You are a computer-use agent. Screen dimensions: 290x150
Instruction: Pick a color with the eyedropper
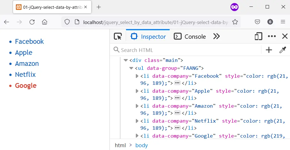click(x=283, y=50)
